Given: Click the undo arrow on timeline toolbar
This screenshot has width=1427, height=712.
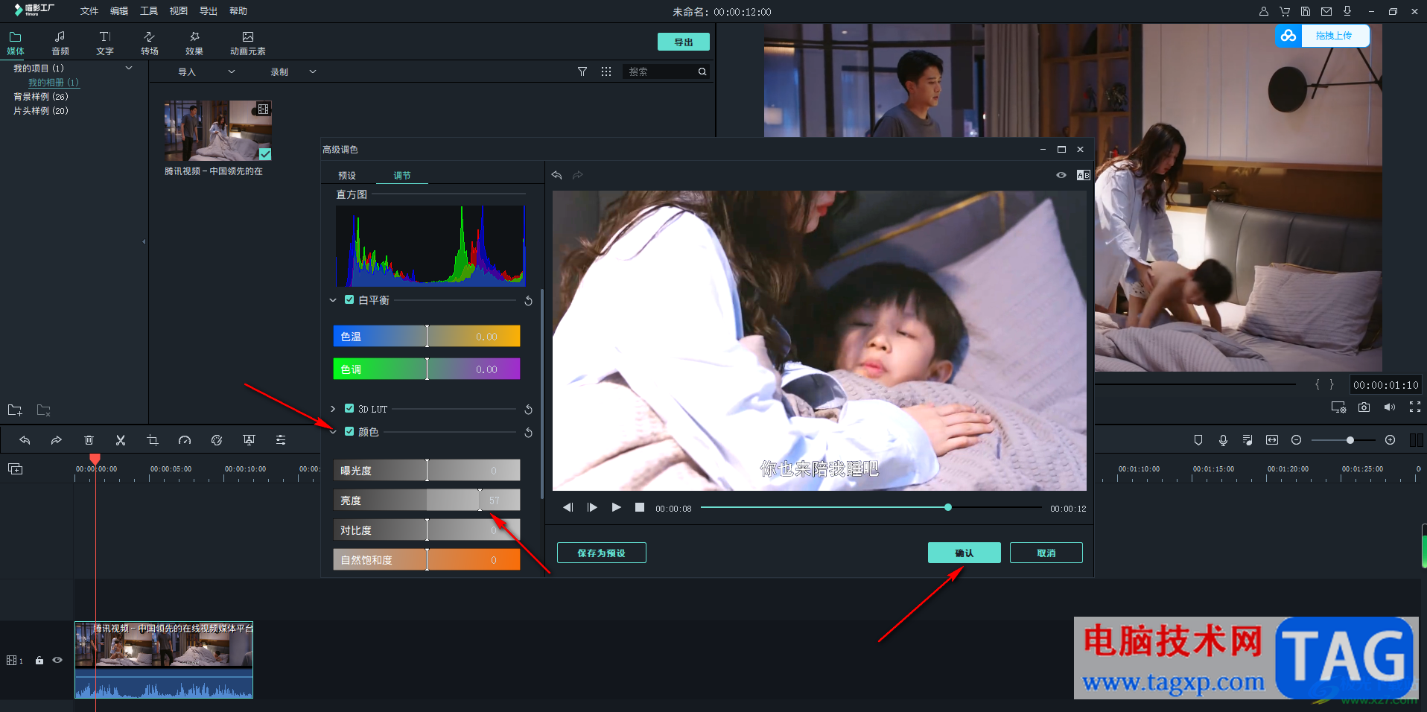Looking at the screenshot, I should [25, 440].
